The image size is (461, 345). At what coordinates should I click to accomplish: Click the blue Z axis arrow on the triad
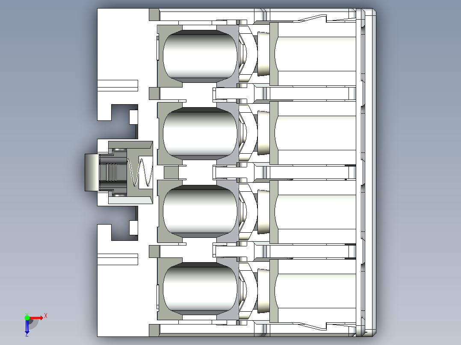pos(27,327)
